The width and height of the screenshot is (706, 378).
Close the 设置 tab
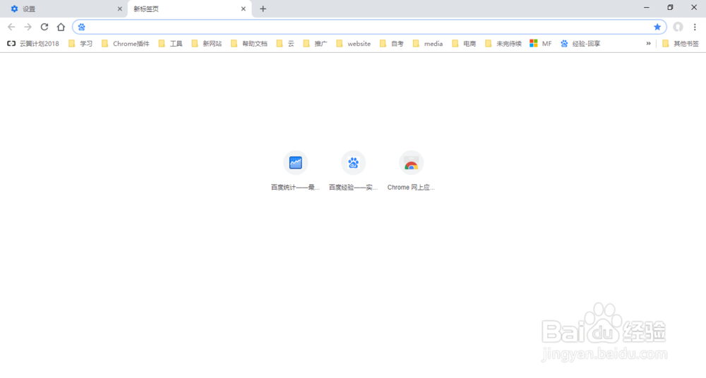point(120,8)
